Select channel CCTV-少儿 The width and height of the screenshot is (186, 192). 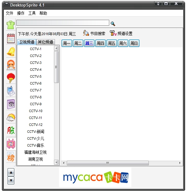36,138
